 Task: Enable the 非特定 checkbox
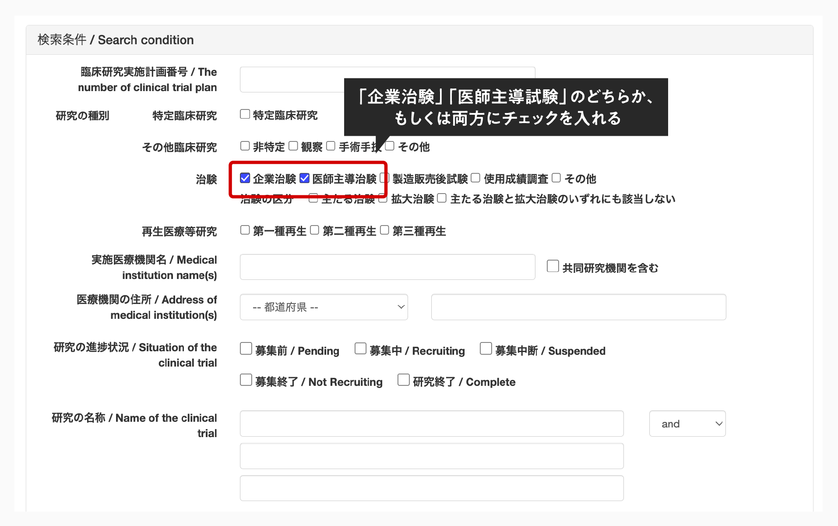pyautogui.click(x=245, y=146)
